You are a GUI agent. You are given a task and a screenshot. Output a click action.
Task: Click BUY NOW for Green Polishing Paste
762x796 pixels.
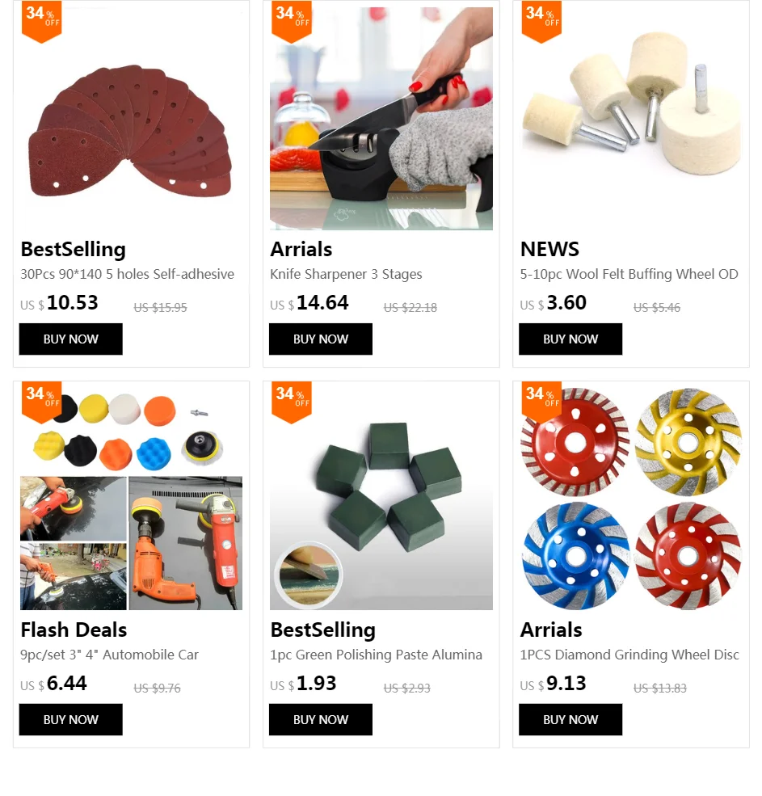pos(320,719)
